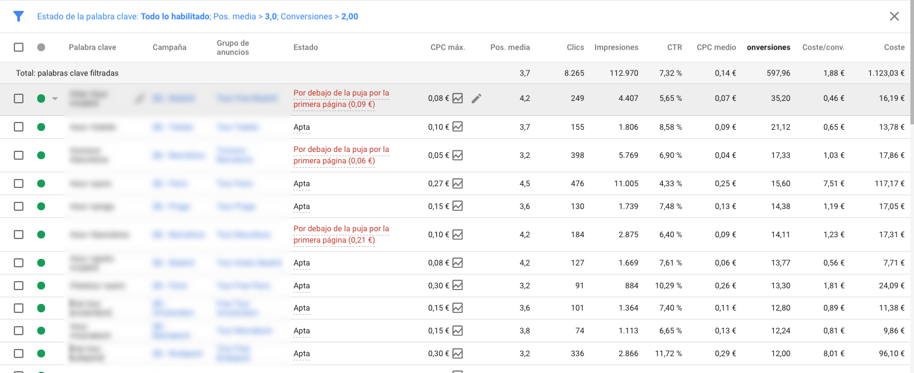
Task: Click green status dot in 155 clicks row
Action: tap(41, 127)
